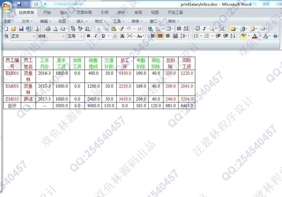Decrease the paragraph indent
Viewport: 282px width, 197px height.
tap(218, 36)
